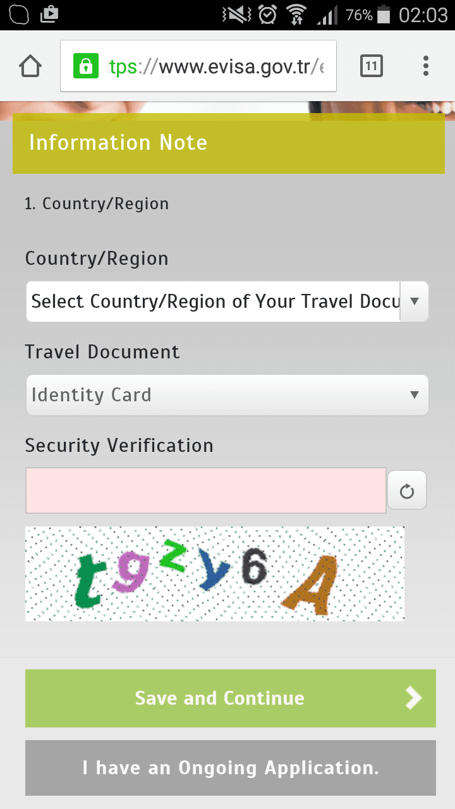The image size is (455, 809).
Task: Tap the vibrate mode status icon
Action: coord(238,15)
